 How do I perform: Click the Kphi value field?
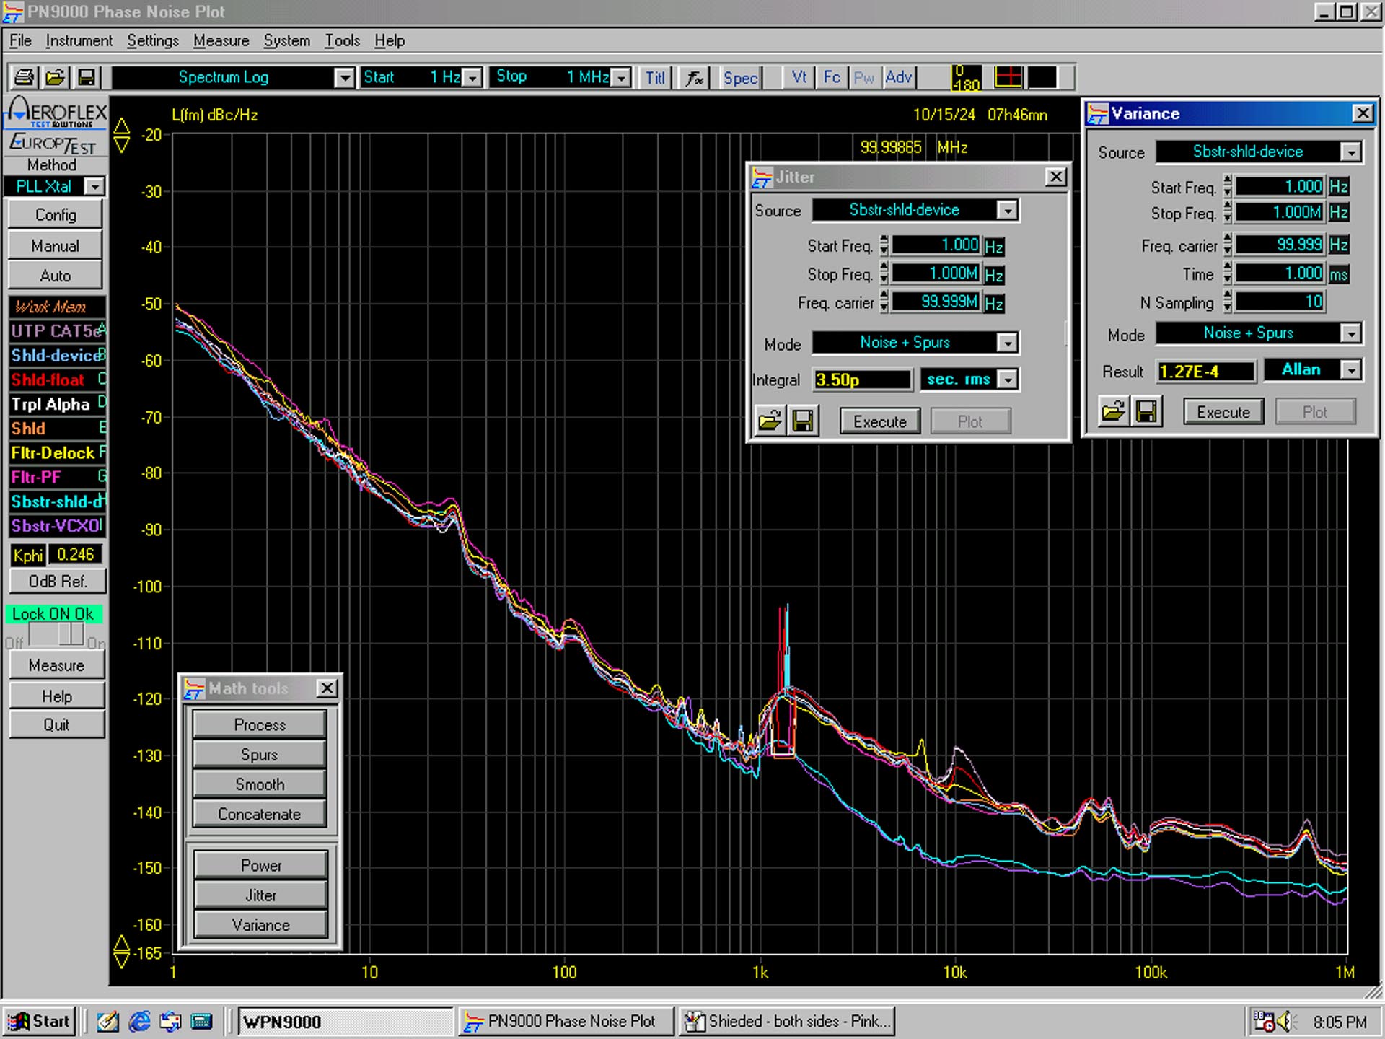[75, 555]
